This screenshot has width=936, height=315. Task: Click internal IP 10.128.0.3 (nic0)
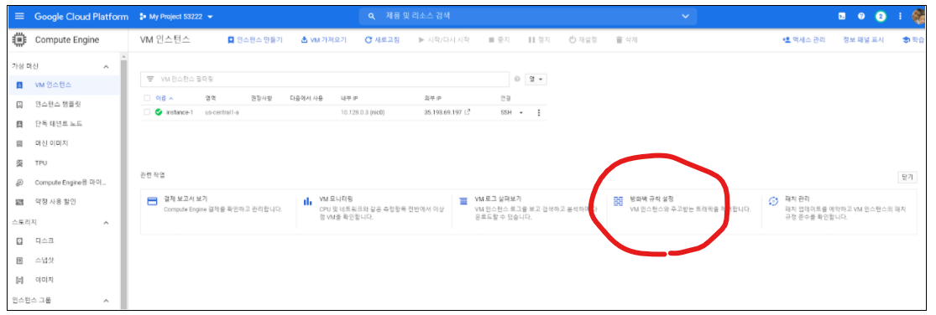coord(363,112)
